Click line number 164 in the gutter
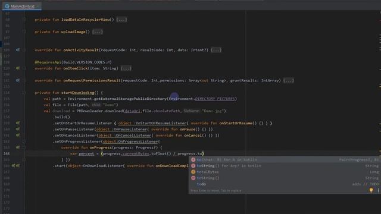 pyautogui.click(x=7, y=153)
